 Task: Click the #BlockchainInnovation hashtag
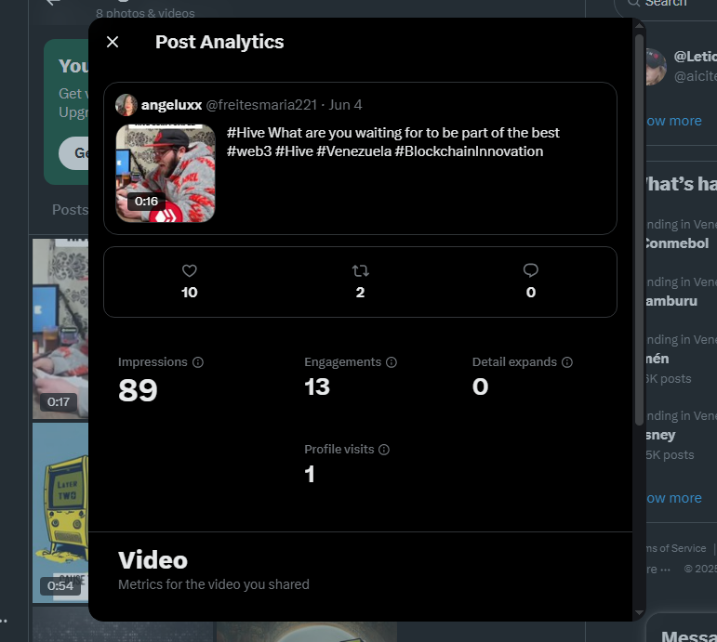pyautogui.click(x=469, y=151)
